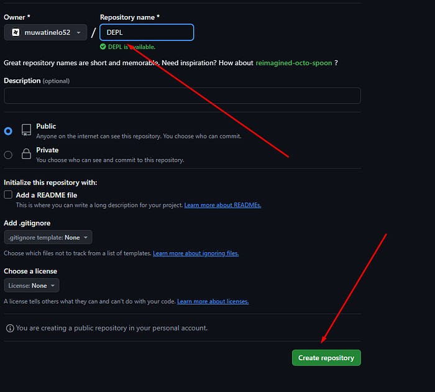Open Learn more about READMEs link
This screenshot has height=392, width=435.
click(222, 205)
